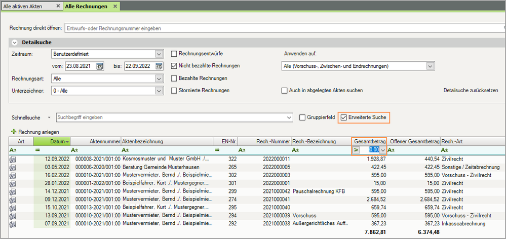
Task: Click the filter operator icon under Offener Gesamtbetrag
Action: click(392, 150)
